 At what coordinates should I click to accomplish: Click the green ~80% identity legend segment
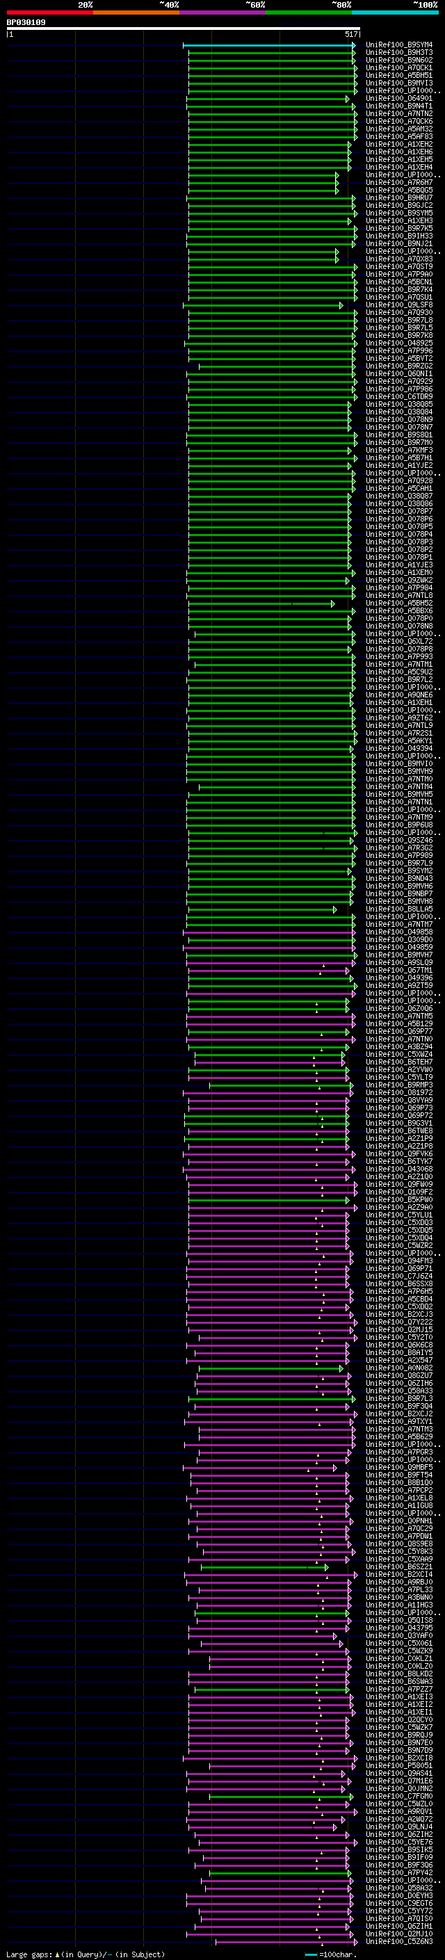point(309,13)
